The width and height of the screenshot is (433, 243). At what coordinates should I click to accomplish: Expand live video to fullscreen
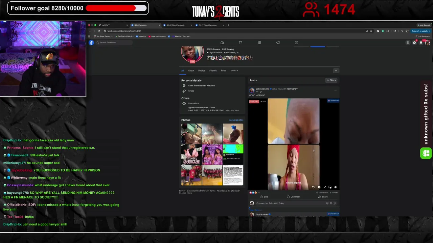[325, 187]
